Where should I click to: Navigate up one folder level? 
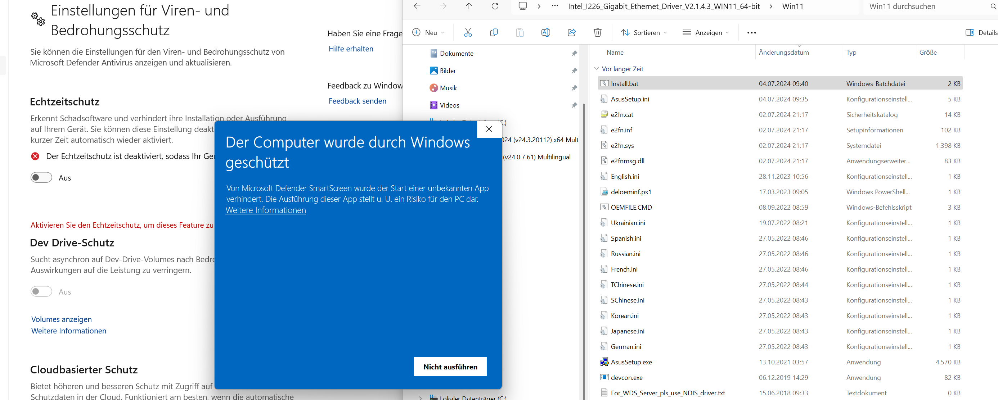[x=469, y=6]
